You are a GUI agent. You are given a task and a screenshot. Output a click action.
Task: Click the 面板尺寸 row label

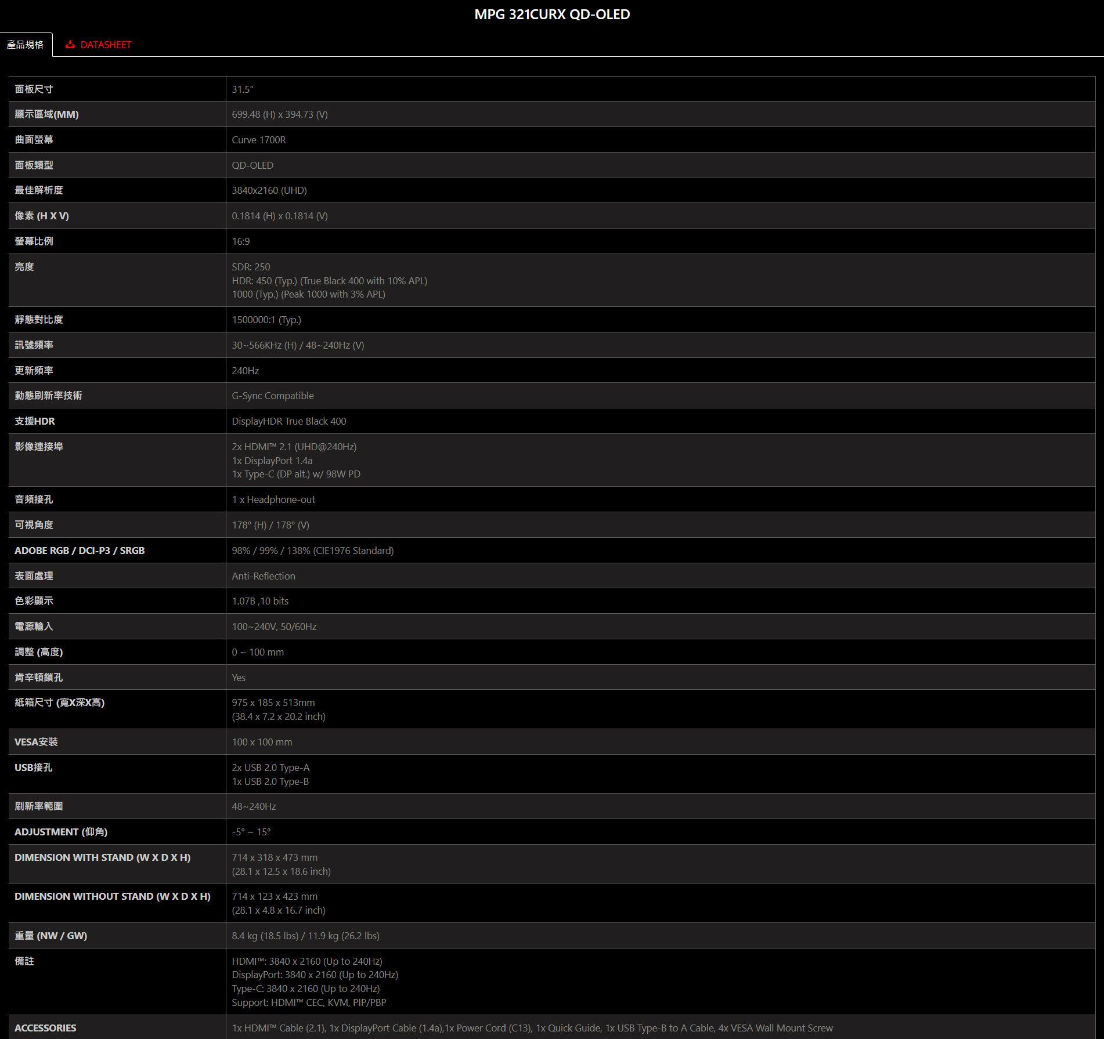click(x=34, y=89)
